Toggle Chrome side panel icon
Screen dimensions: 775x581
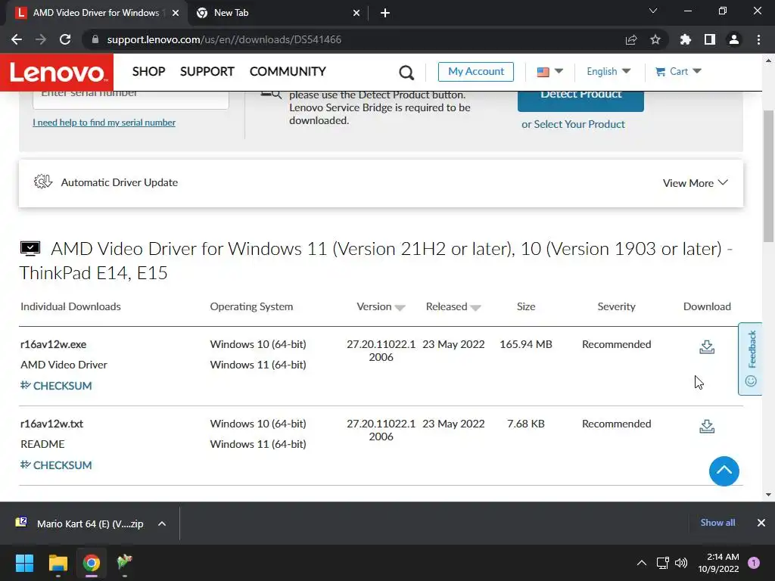coord(710,39)
